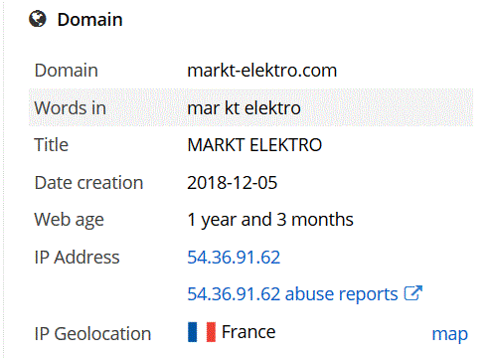The image size is (492, 358).
Task: Select the 2018-12-05 creation date
Action: click(x=232, y=183)
